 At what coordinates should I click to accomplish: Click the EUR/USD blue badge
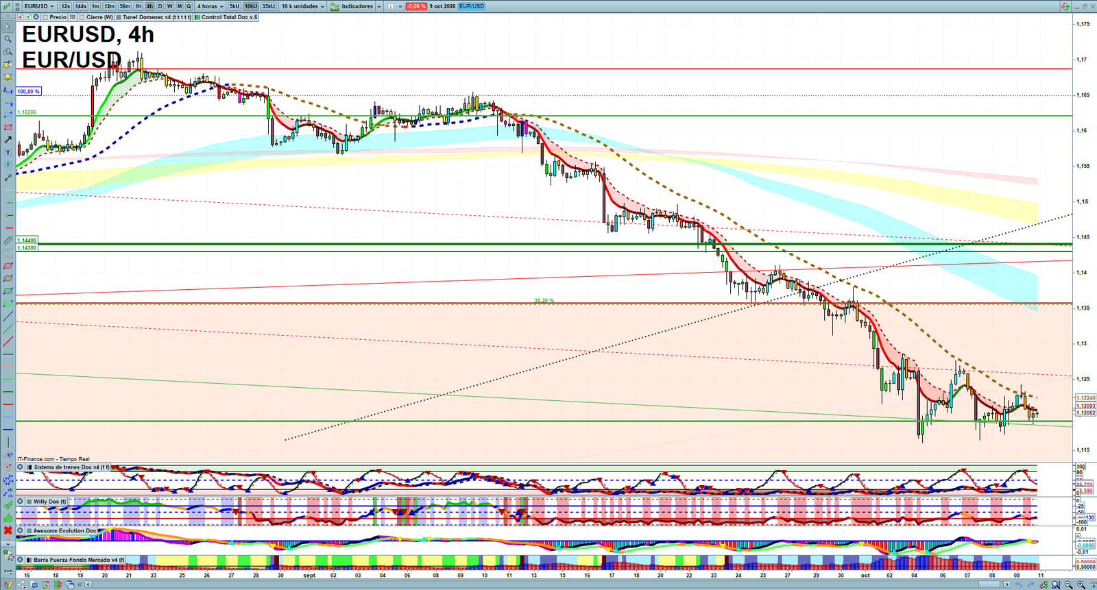(x=471, y=6)
